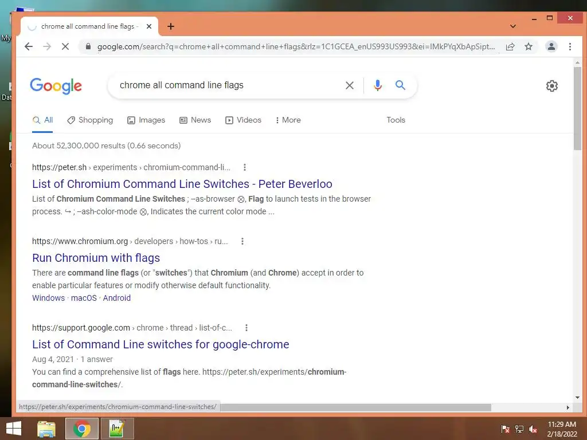Open 'List of Chromium Command Line Switches' link

click(x=182, y=184)
